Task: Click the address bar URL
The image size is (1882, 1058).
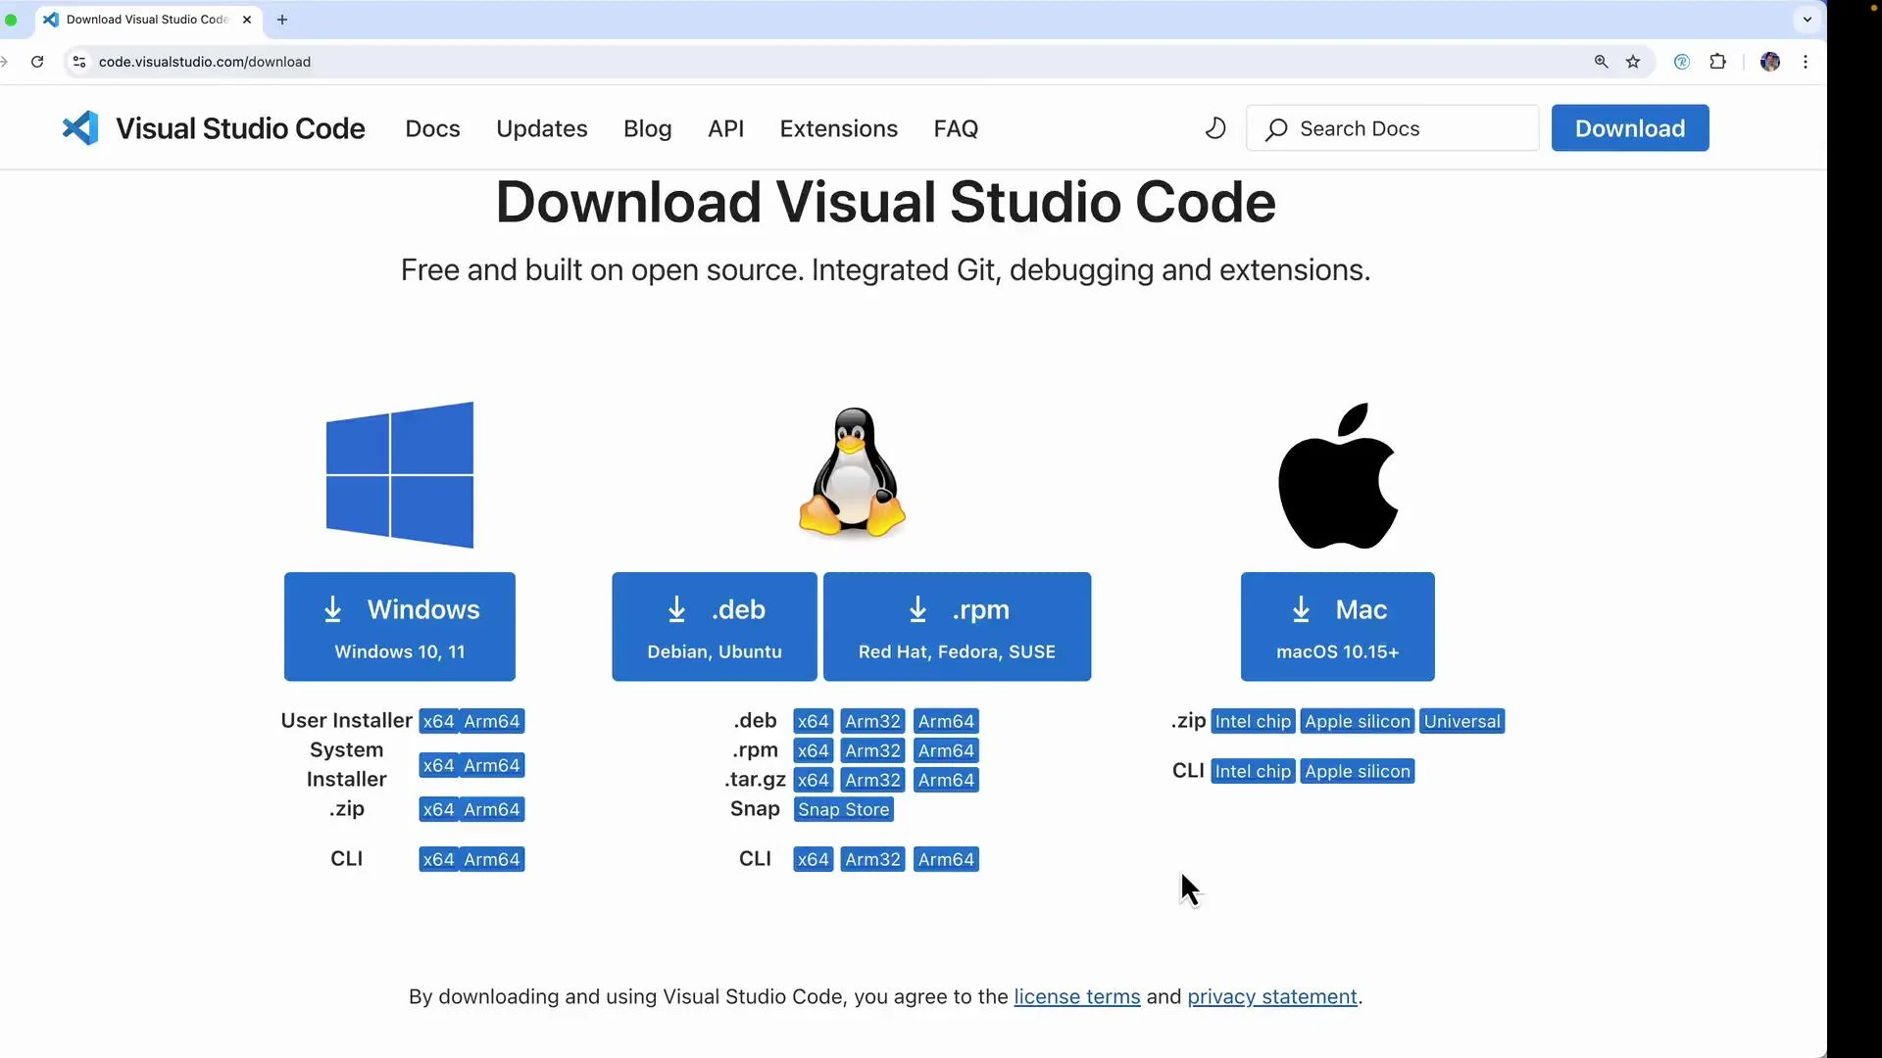Action: point(205,62)
